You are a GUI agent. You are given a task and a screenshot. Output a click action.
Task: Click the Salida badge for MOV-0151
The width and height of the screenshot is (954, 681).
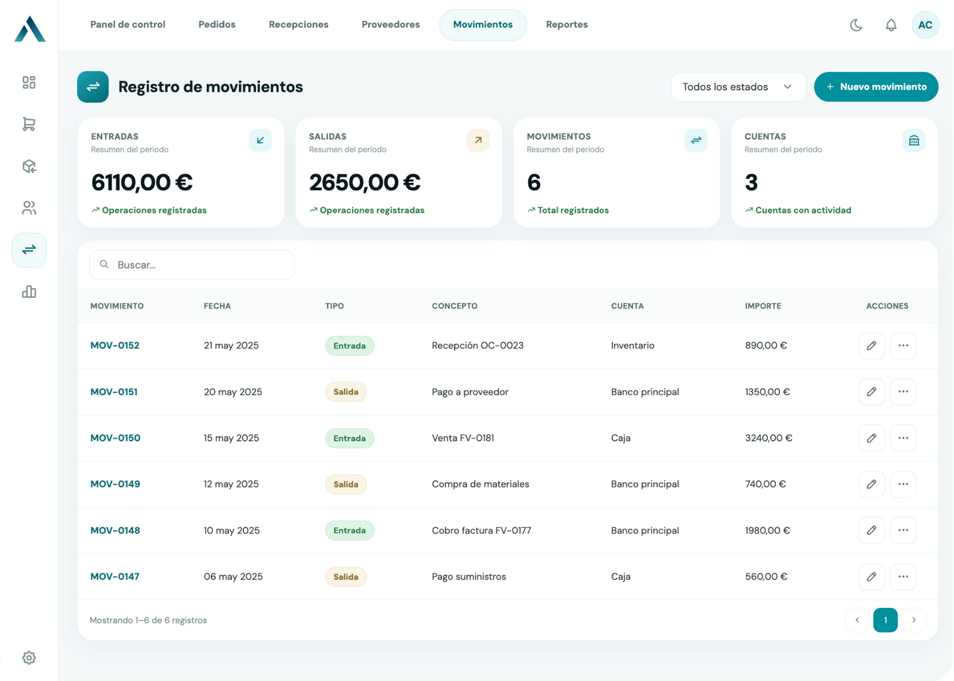pyautogui.click(x=346, y=392)
